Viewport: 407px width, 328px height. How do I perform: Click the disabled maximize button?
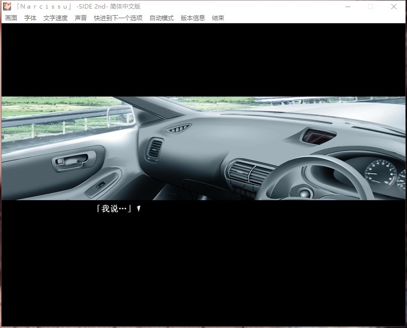[371, 7]
